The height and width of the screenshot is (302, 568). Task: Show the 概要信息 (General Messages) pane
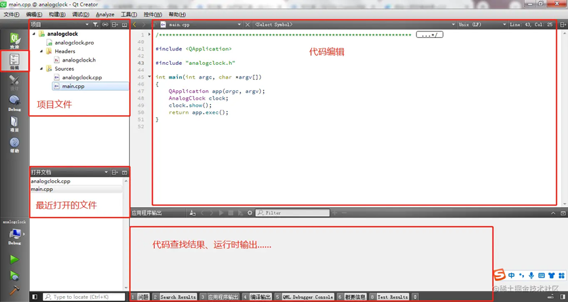click(x=352, y=297)
